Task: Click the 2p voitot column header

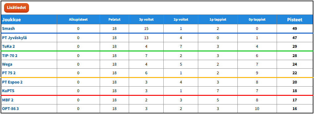Action: pyautogui.click(x=181, y=20)
